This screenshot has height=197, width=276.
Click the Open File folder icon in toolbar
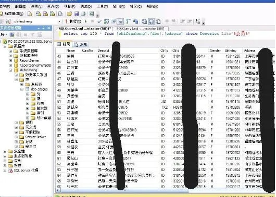69,14
